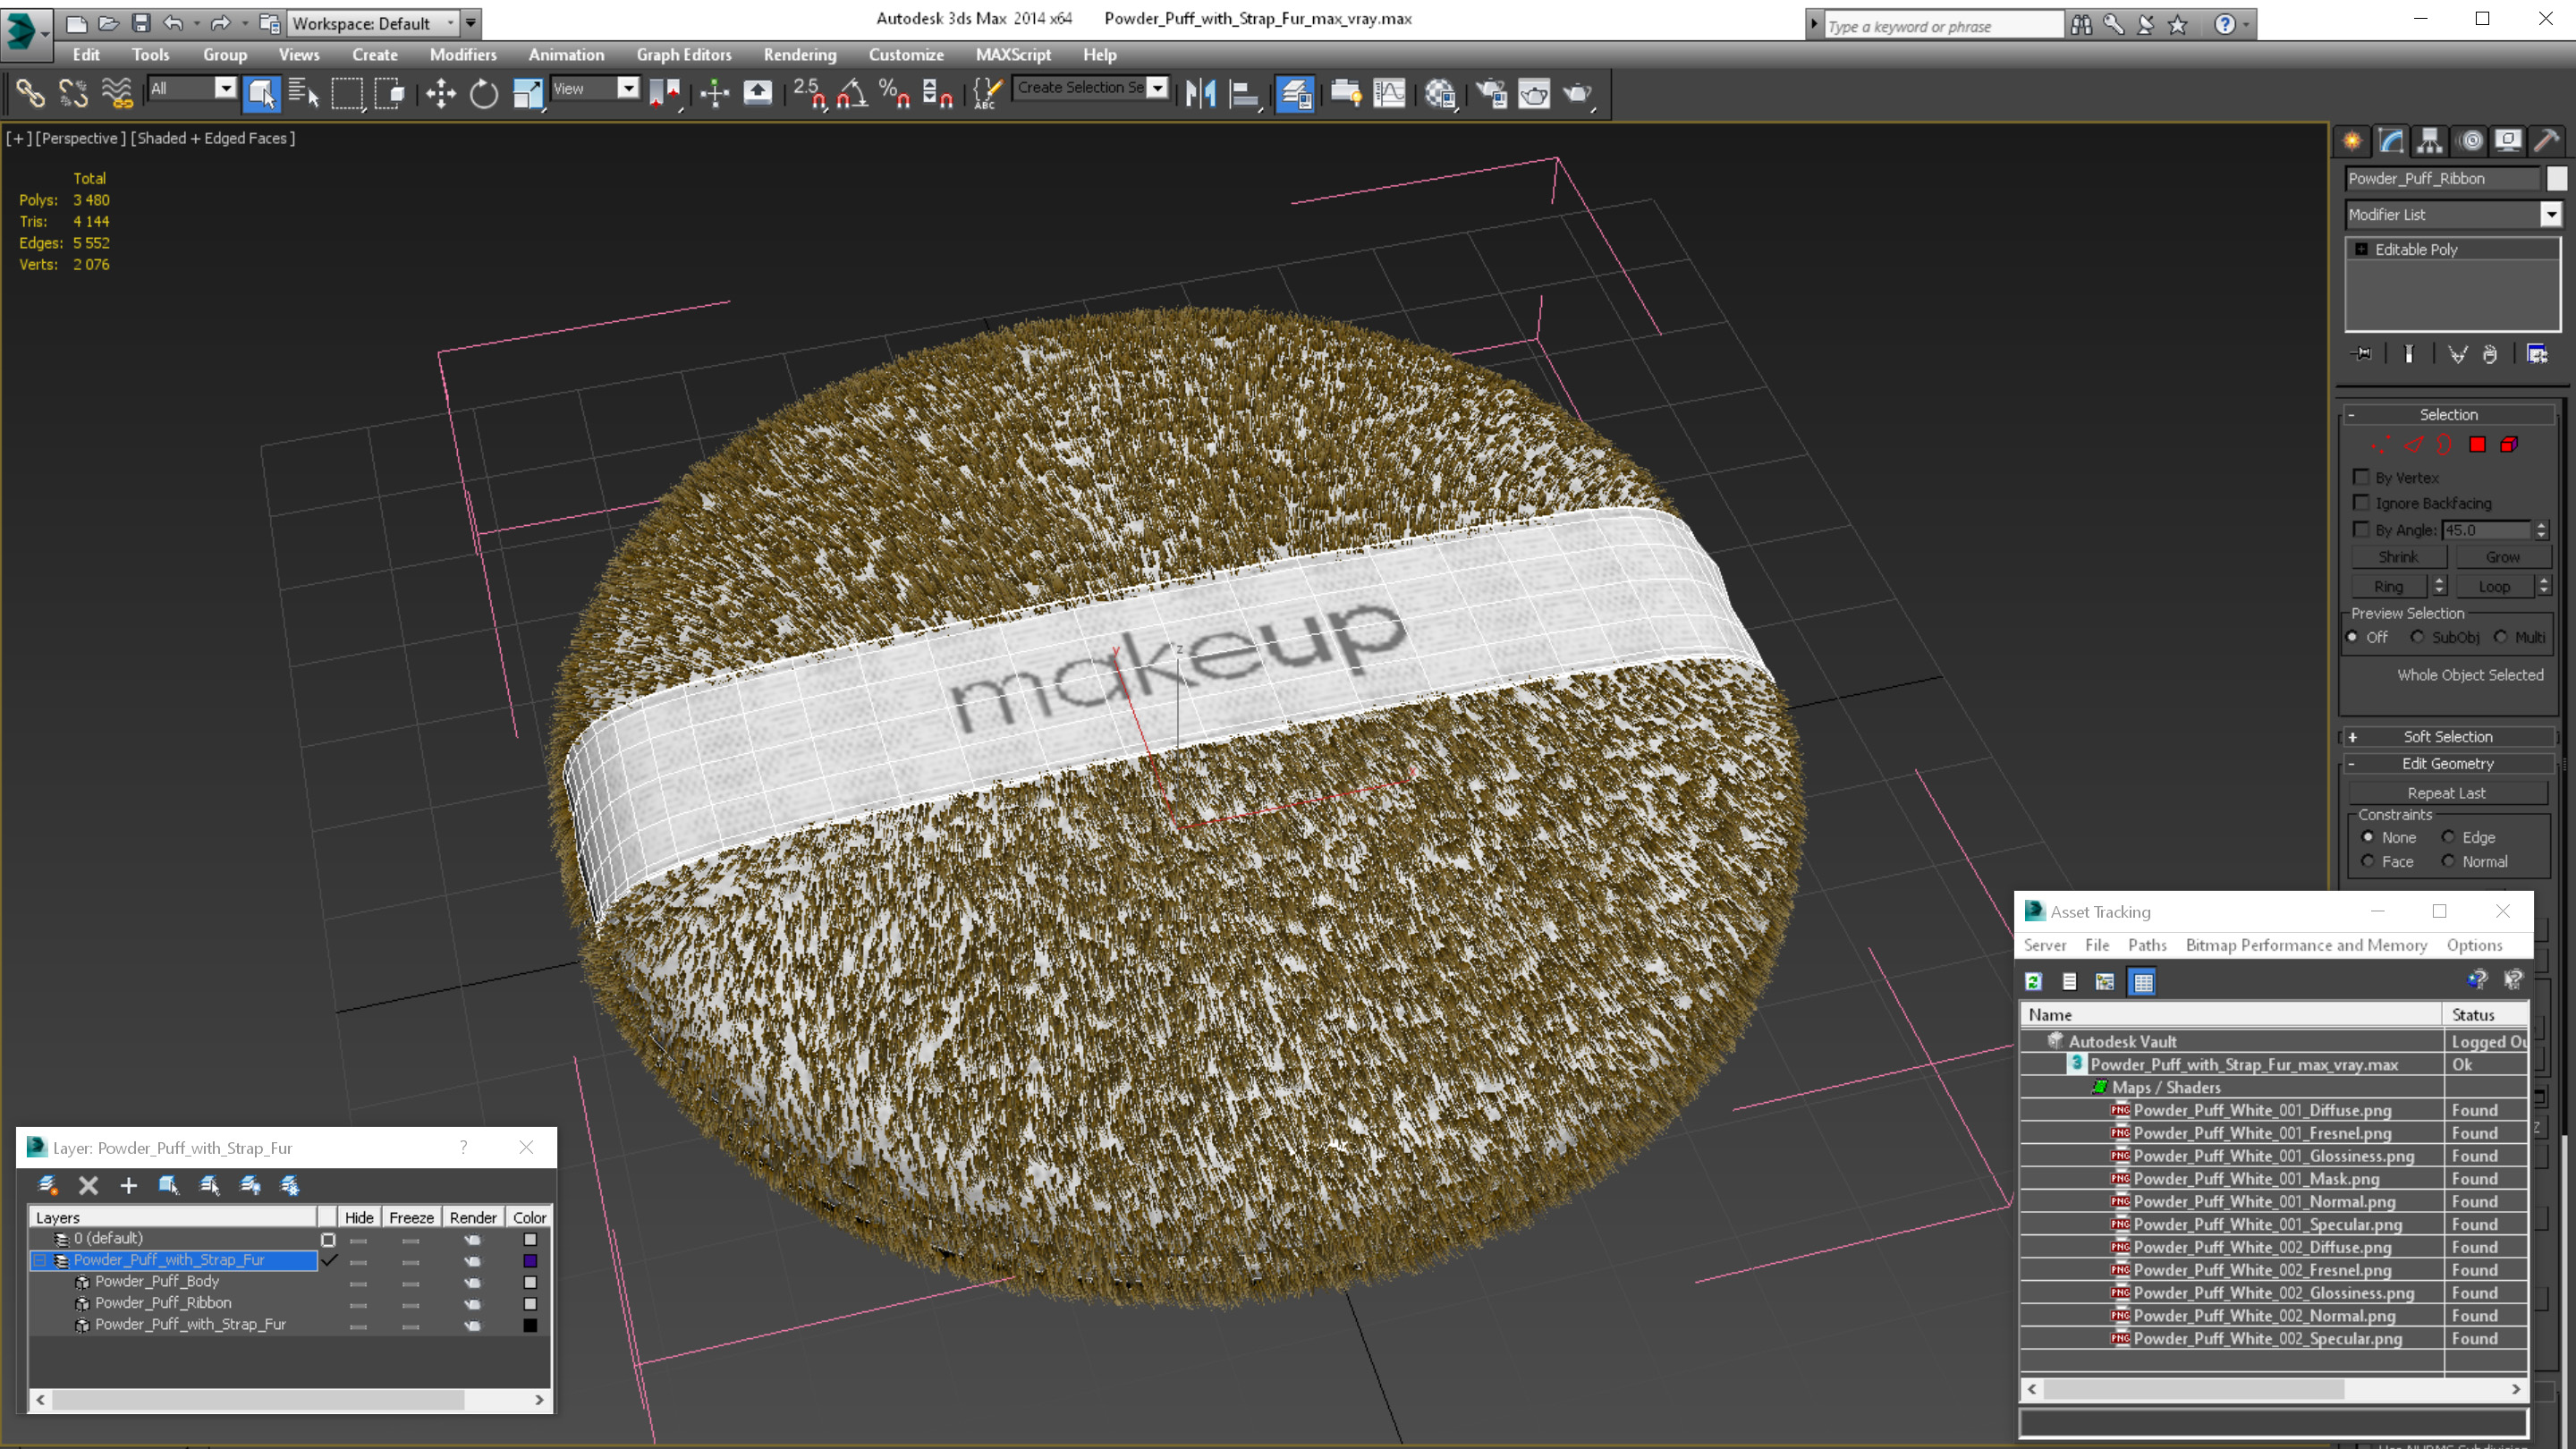Enable the By Vertex checkbox
This screenshot has height=1449, width=2576.
tap(2362, 477)
